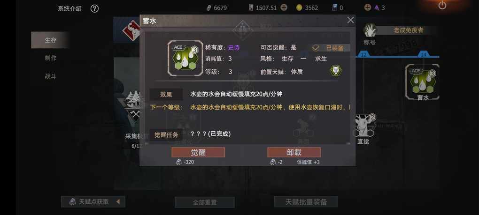Open the 战斗 tab
This screenshot has height=215, width=479.
coord(51,76)
